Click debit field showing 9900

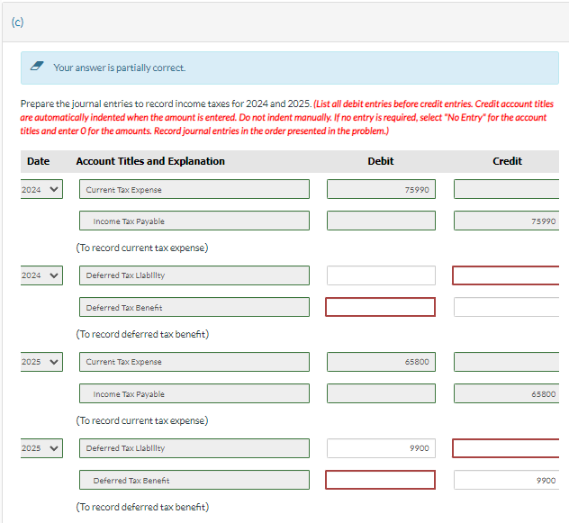point(381,448)
